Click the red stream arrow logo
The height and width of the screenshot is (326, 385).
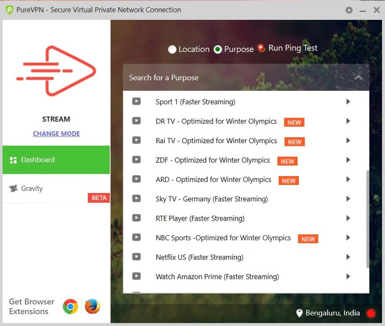coord(56,71)
